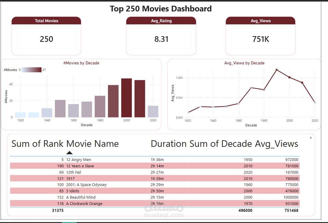The image size is (328, 223).
Task: Click decade cell 1970 in table
Action: point(248,203)
